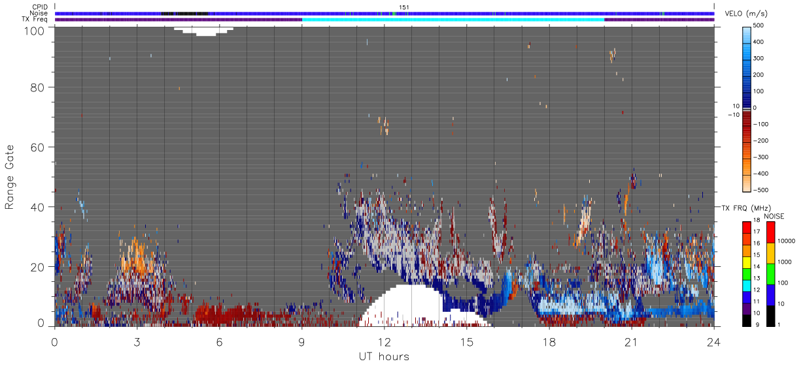The height and width of the screenshot is (370, 803).
Task: Click the 'CPID' label at top left
Action: (40, 7)
